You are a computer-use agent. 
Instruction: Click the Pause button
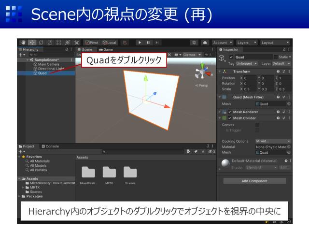point(148,43)
